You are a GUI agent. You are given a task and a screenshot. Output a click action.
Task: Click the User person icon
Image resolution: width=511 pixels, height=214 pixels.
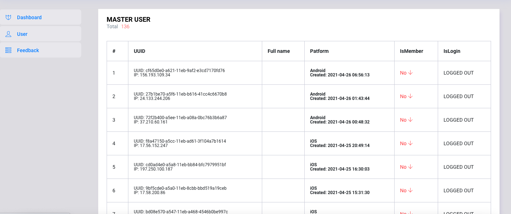click(8, 34)
